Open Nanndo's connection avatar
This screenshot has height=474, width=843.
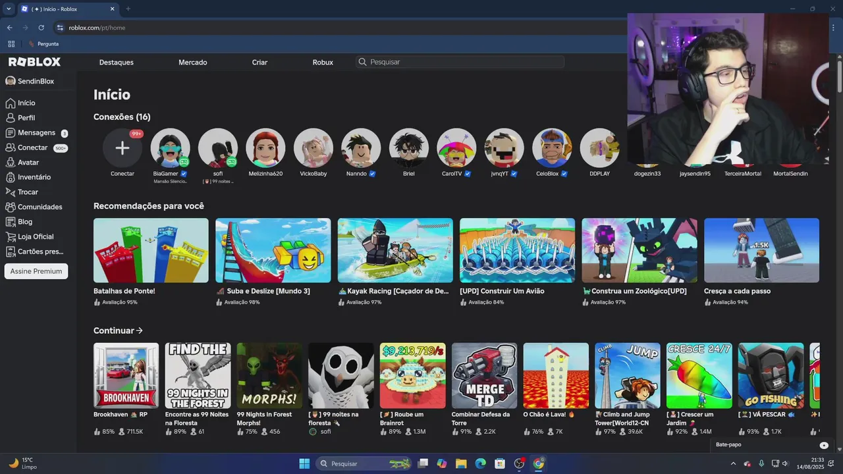coord(361,147)
